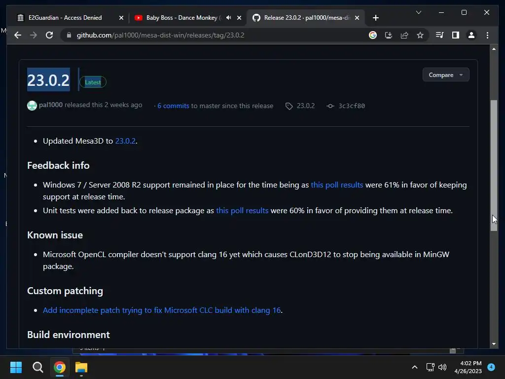Click the Known issue heading
Viewport: 505px width, 379px height.
55,235
